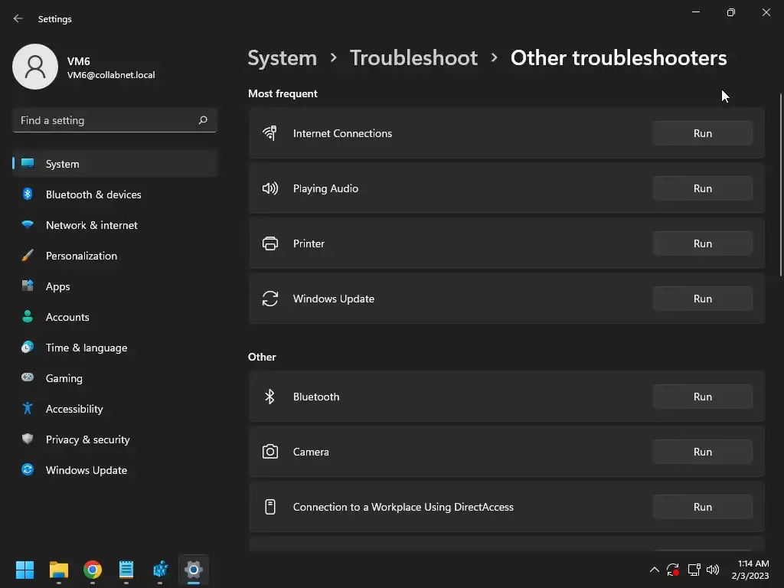Click the VM6 user avatar

[35, 67]
